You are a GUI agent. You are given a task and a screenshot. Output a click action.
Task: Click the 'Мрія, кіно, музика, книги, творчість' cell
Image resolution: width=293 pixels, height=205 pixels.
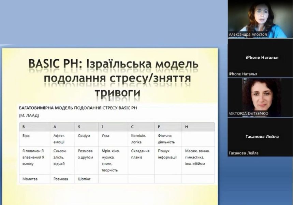(x=113, y=161)
